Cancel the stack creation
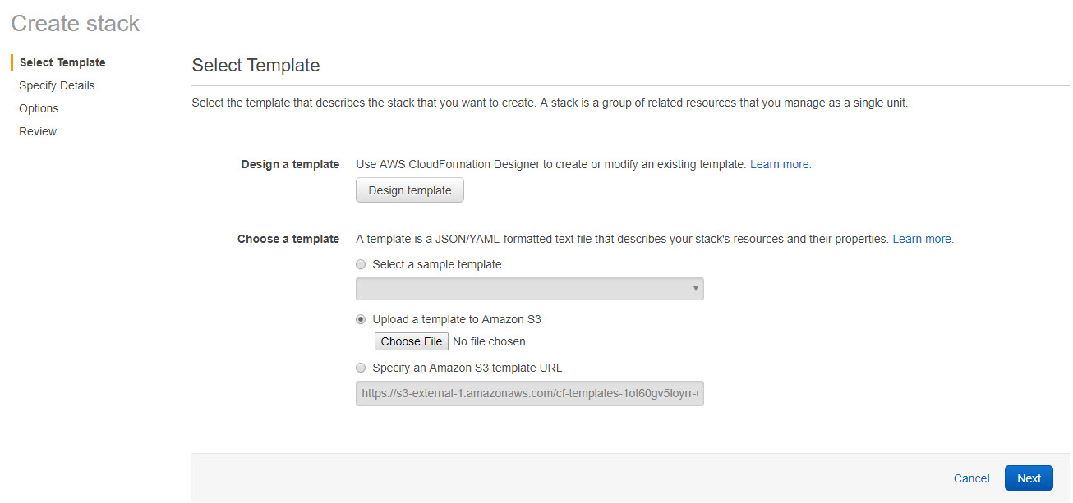This screenshot has height=503, width=1073. coord(971,478)
